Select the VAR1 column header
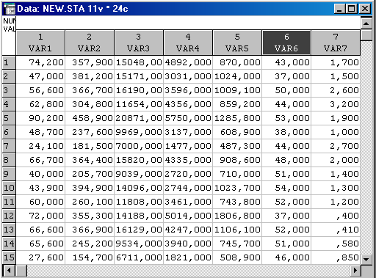 click(x=40, y=43)
